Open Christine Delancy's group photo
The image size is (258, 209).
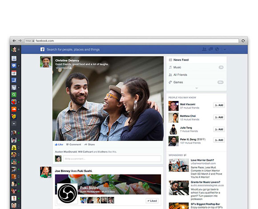[x=108, y=99]
